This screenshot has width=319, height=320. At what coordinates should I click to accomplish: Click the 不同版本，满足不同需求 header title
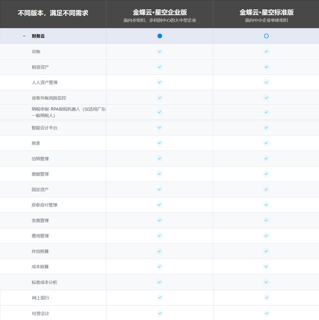(x=53, y=13)
